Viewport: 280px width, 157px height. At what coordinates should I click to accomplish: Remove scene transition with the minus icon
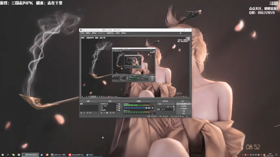click(171, 107)
